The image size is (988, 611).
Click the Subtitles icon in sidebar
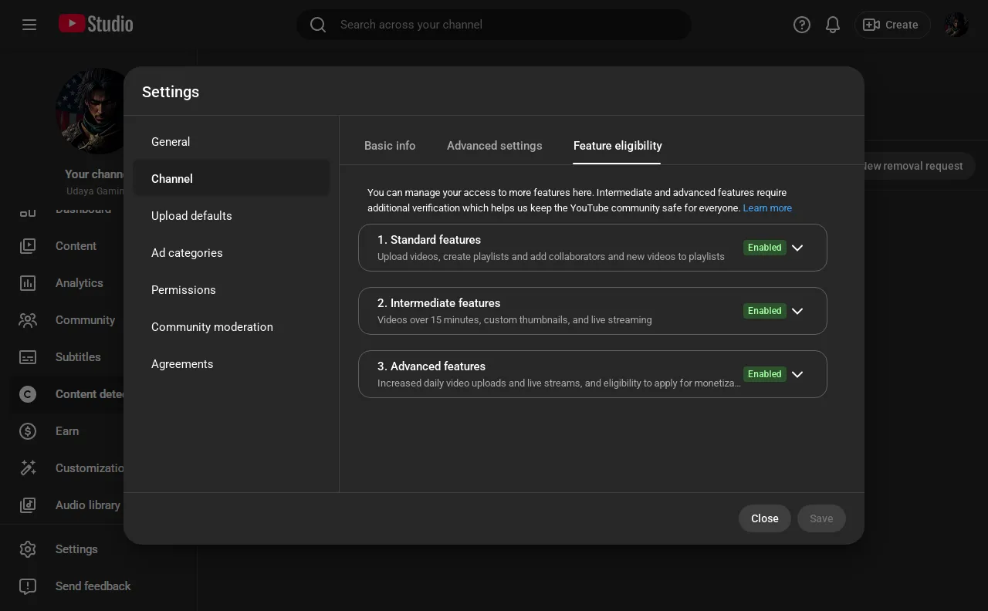28,357
